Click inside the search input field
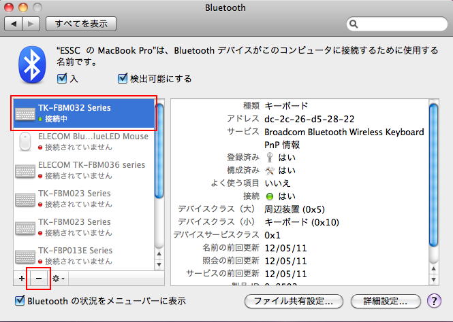 pos(397,24)
